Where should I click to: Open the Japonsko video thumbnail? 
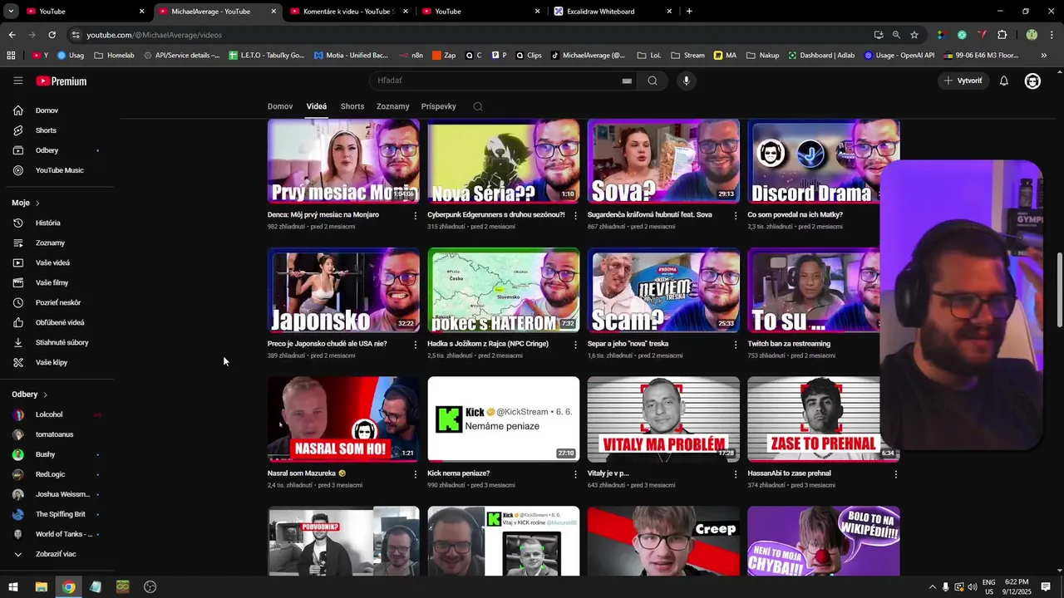pyautogui.click(x=343, y=290)
